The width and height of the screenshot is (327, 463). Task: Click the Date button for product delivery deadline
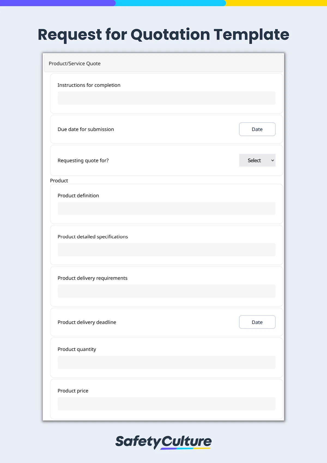(257, 322)
